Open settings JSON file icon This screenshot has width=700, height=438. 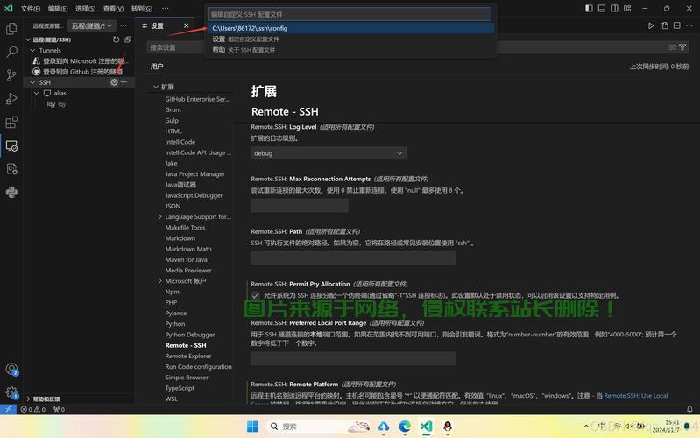pyautogui.click(x=664, y=26)
